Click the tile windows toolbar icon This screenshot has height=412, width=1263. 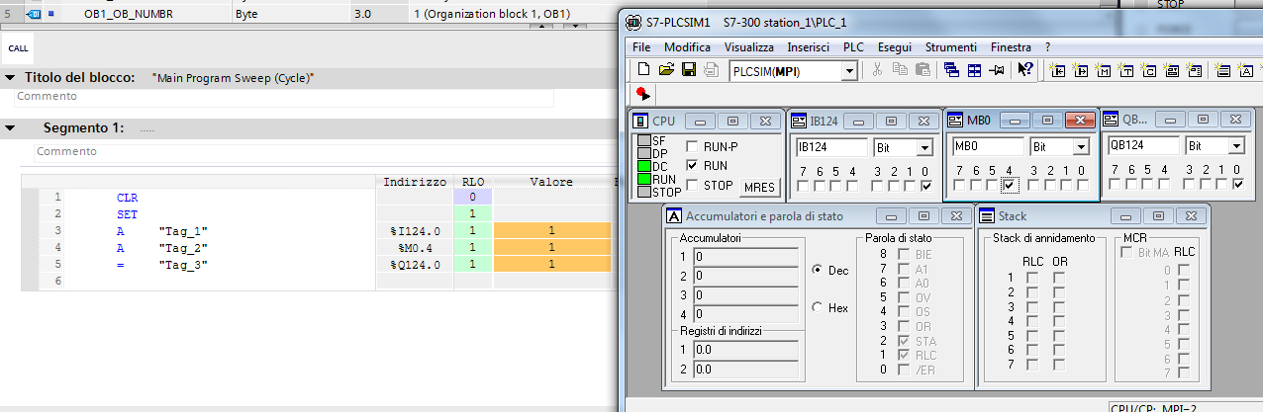975,70
